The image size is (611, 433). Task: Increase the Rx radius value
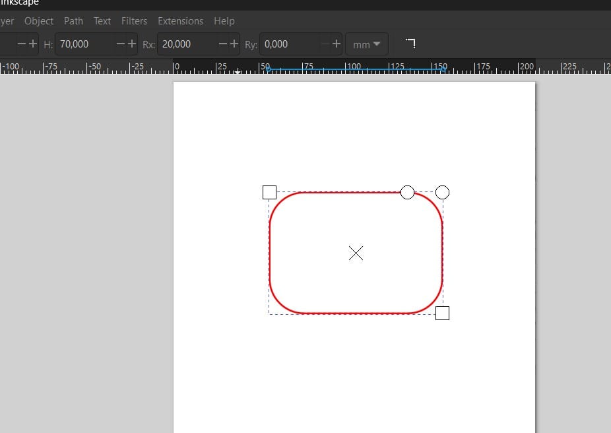(x=234, y=44)
